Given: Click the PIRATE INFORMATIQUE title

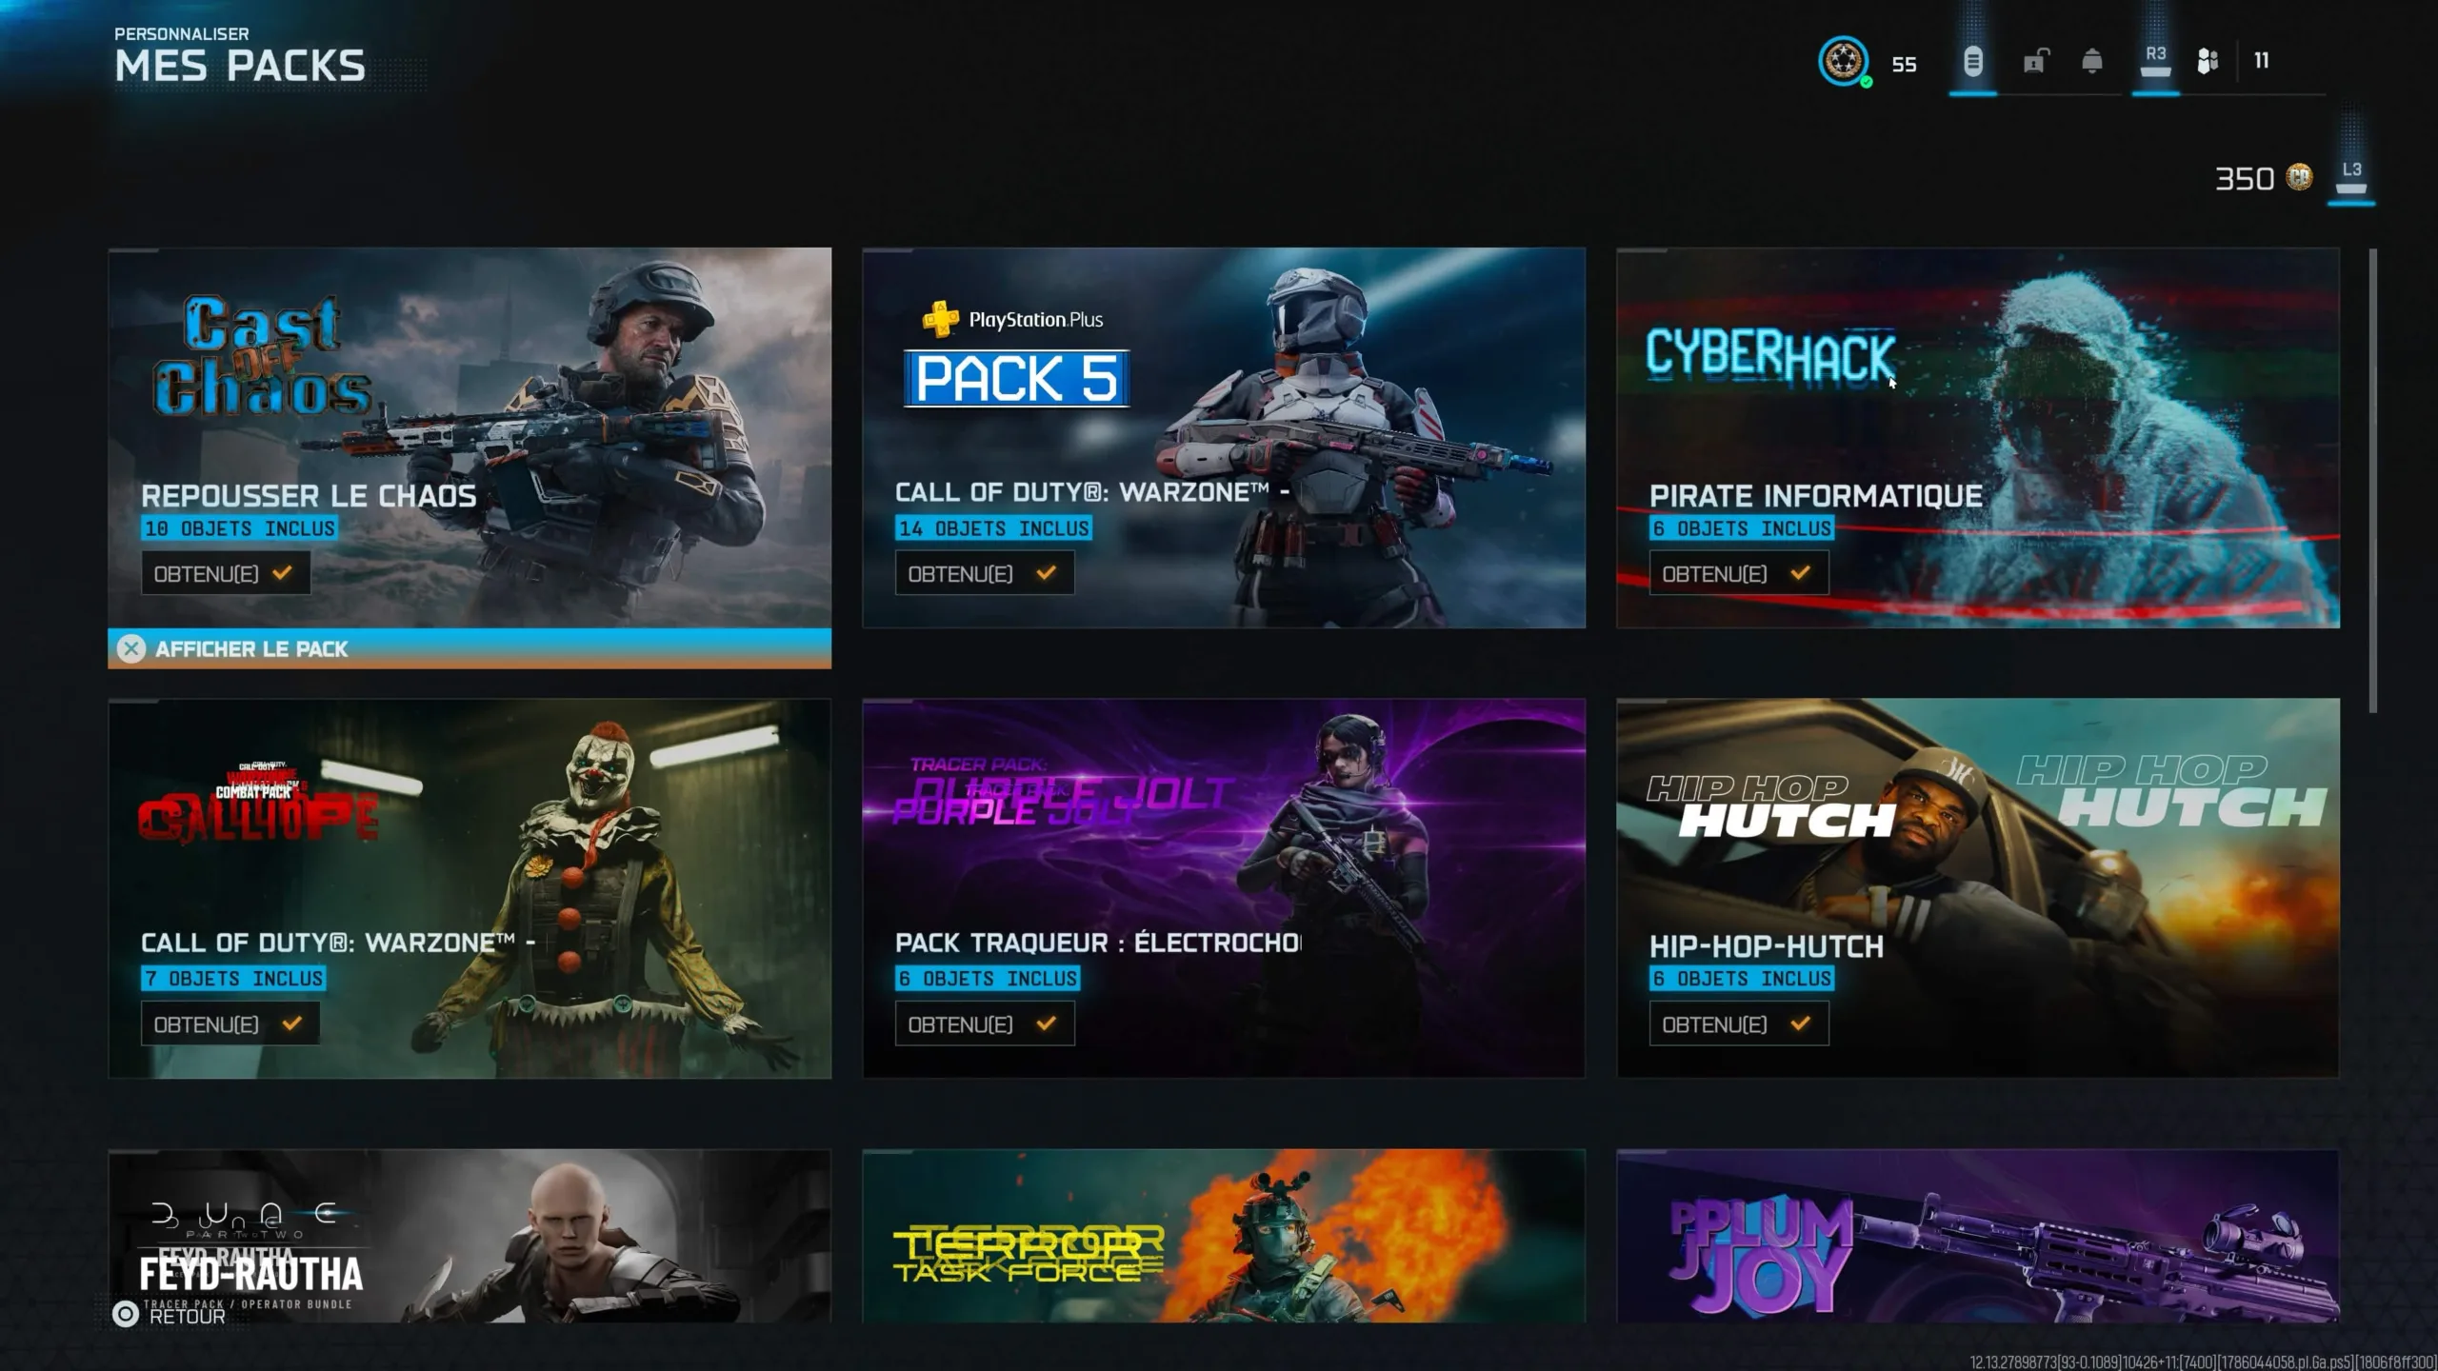Looking at the screenshot, I should coord(1816,496).
